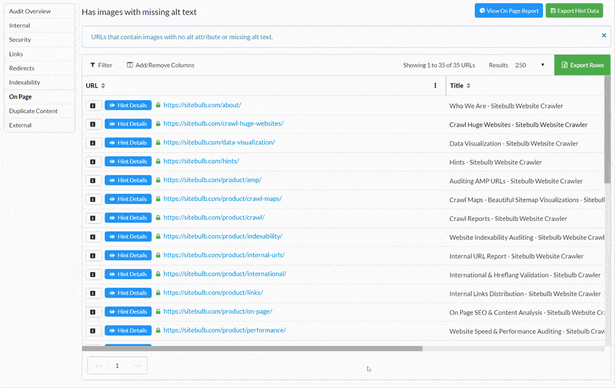Open the sitebulb.com/about/ link
The height and width of the screenshot is (388, 615).
pyautogui.click(x=202, y=105)
